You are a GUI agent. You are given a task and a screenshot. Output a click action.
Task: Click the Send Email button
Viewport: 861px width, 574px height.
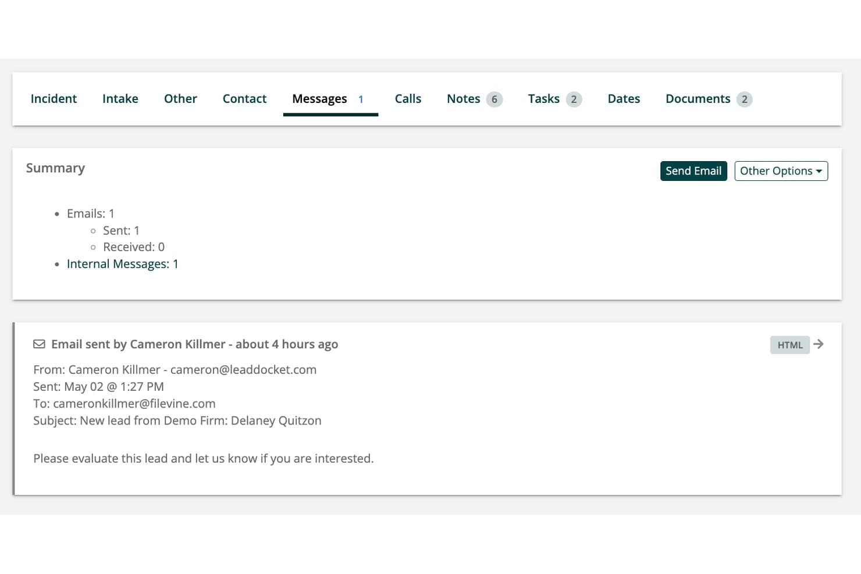[x=693, y=171]
